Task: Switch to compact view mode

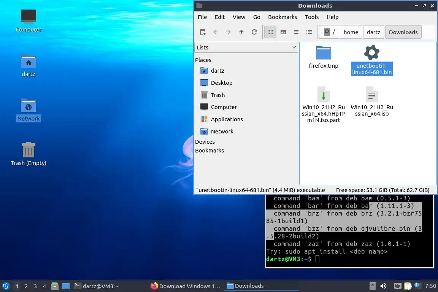Action: click(296, 32)
